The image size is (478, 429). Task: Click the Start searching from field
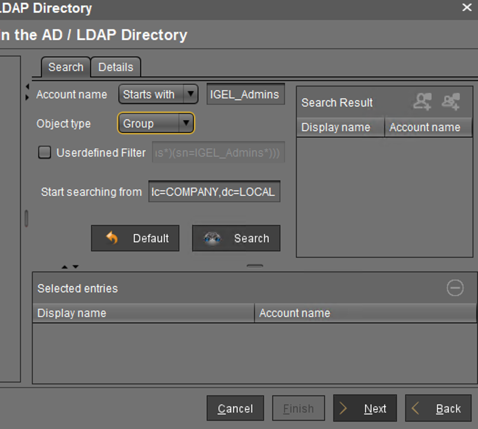coord(214,192)
